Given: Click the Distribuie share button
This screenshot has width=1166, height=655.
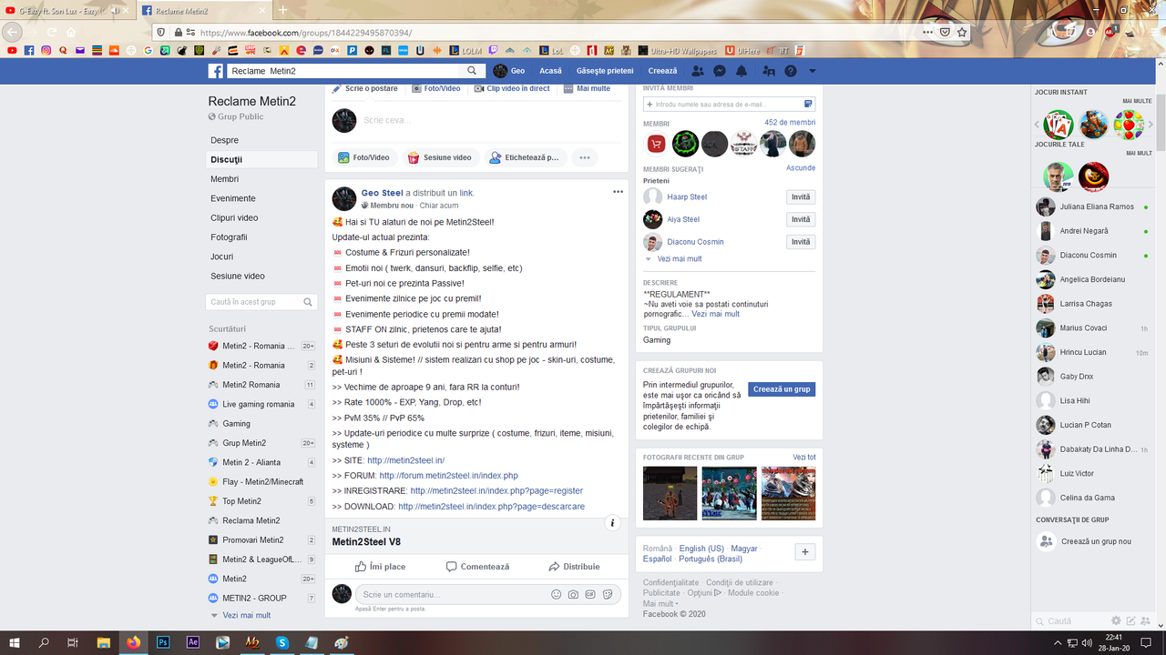Looking at the screenshot, I should click(574, 567).
